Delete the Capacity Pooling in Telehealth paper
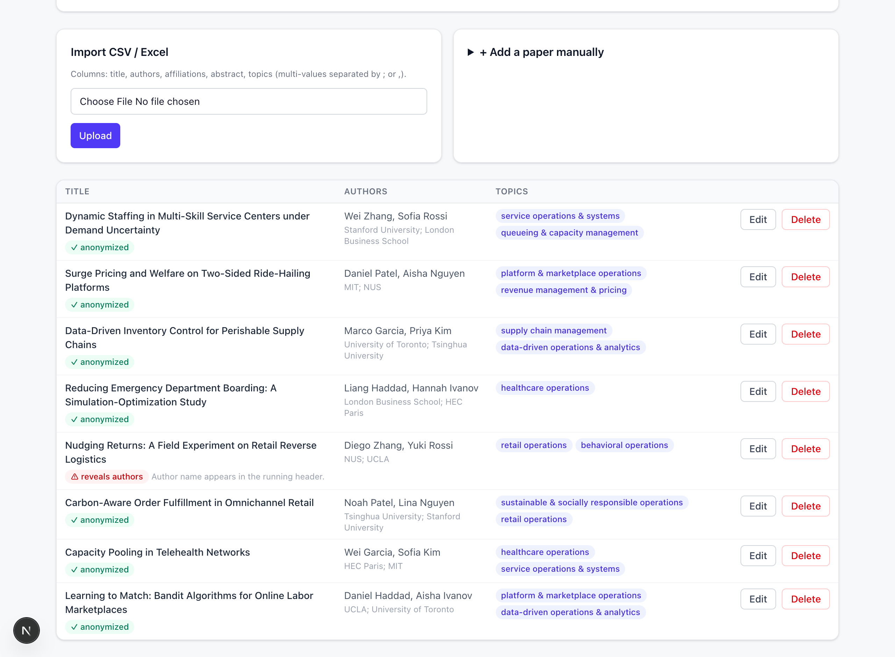 pos(805,556)
